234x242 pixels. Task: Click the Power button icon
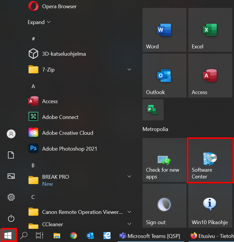[x=11, y=218]
